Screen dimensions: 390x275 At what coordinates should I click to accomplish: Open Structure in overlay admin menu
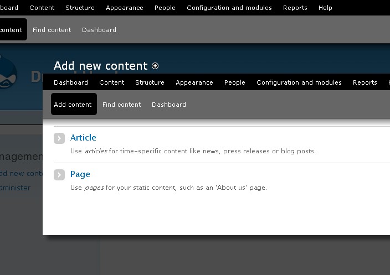pyautogui.click(x=150, y=82)
